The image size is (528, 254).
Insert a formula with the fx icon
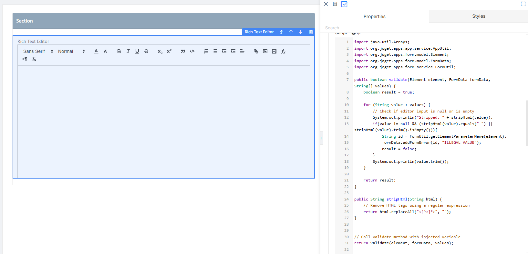[283, 51]
